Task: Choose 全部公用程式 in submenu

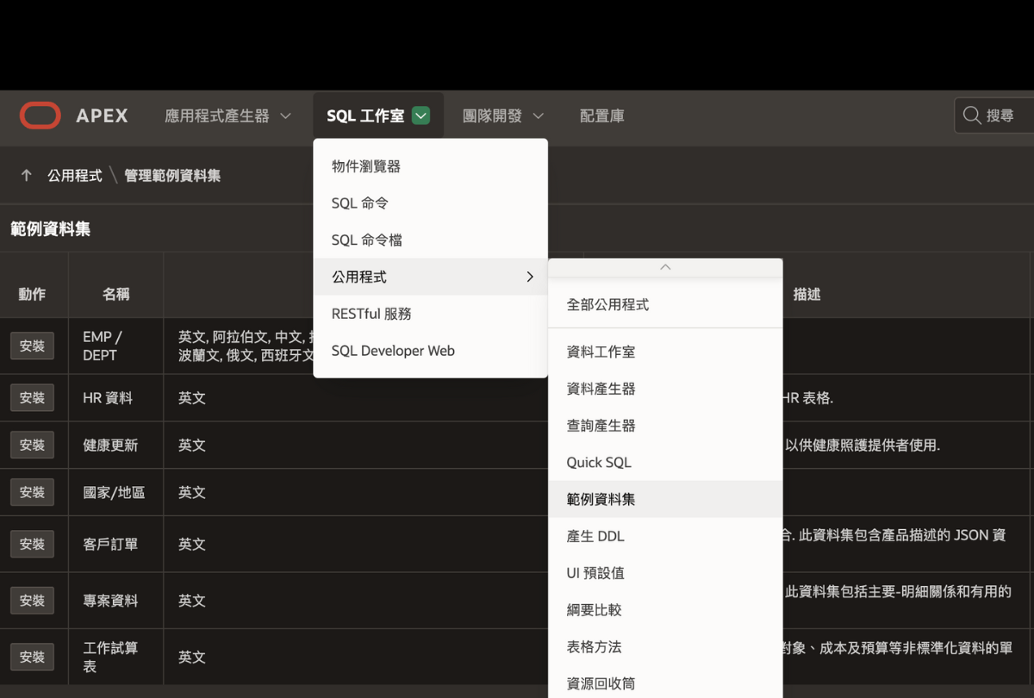Action: [x=665, y=305]
